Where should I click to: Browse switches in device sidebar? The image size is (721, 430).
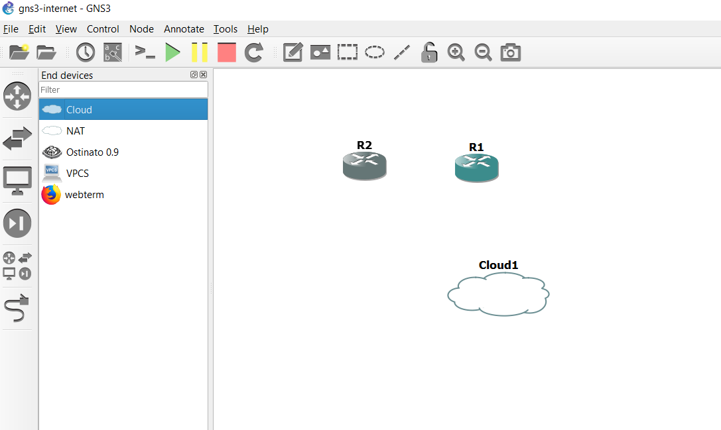[17, 138]
